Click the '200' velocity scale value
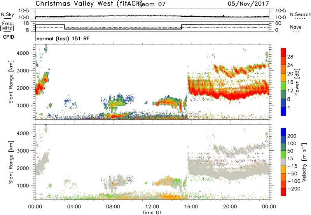This screenshot has width=311, height=215. point(292,136)
